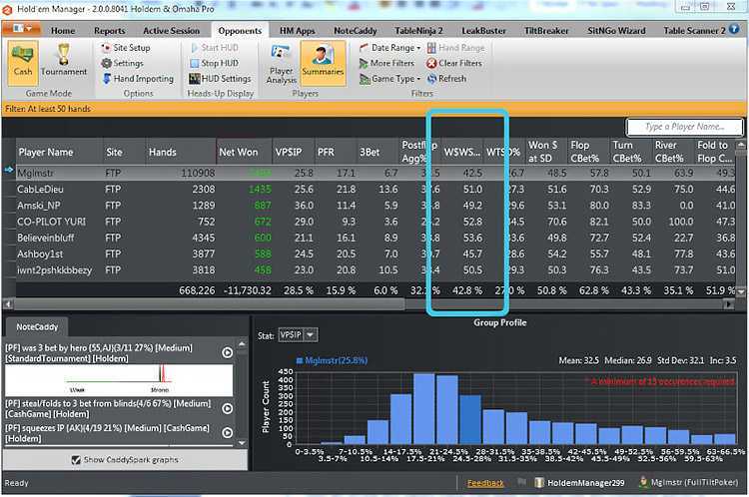749x497 pixels.
Task: Open the NoteCaddy panel tab
Action: coord(37,327)
